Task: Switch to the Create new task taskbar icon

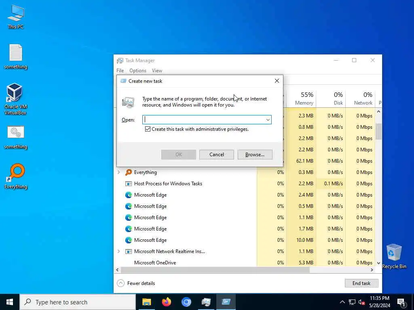Action: pyautogui.click(x=226, y=302)
